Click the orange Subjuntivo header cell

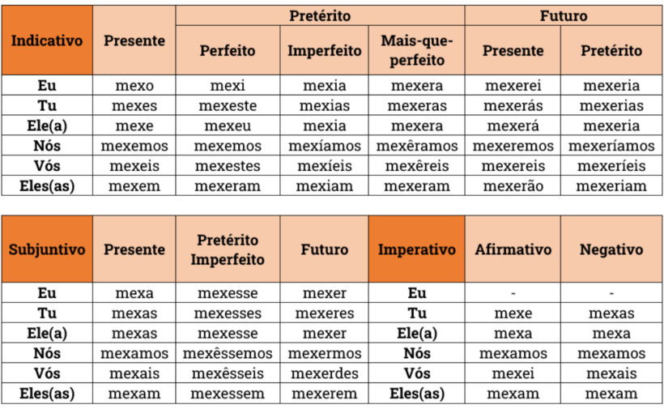click(x=47, y=249)
